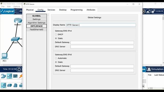
Task: Click the Time: 00:32:58 readout
Action: coord(9,69)
